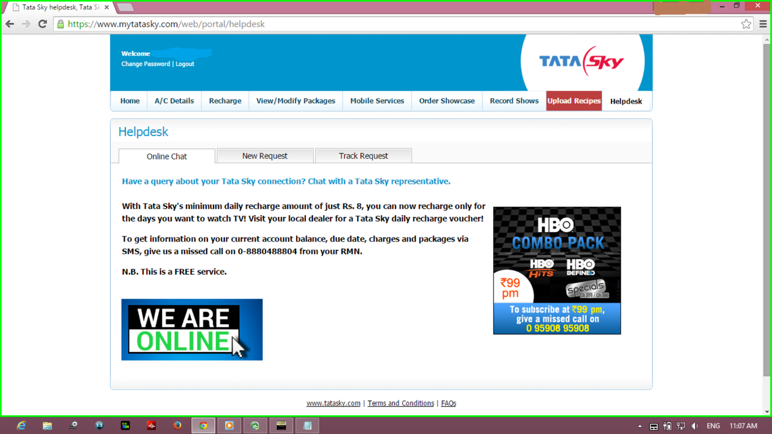Switch the ENG input language indicator

713,426
